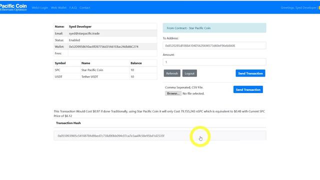This screenshot has height=180, width=320.
Task: Click the Refresh button
Action: pos(172,73)
